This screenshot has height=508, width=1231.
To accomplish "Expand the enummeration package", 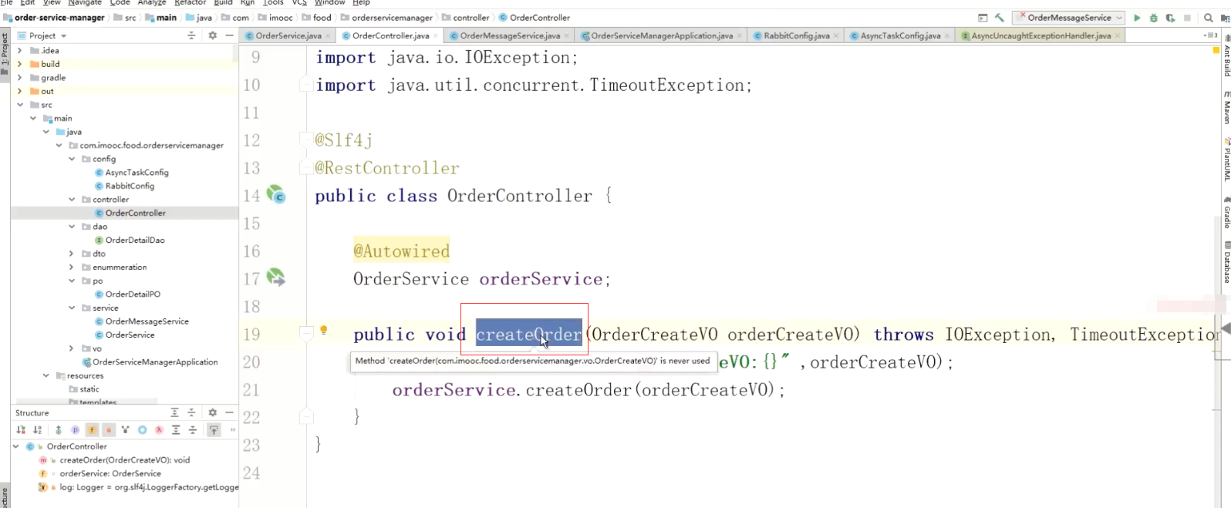I will pyautogui.click(x=72, y=267).
